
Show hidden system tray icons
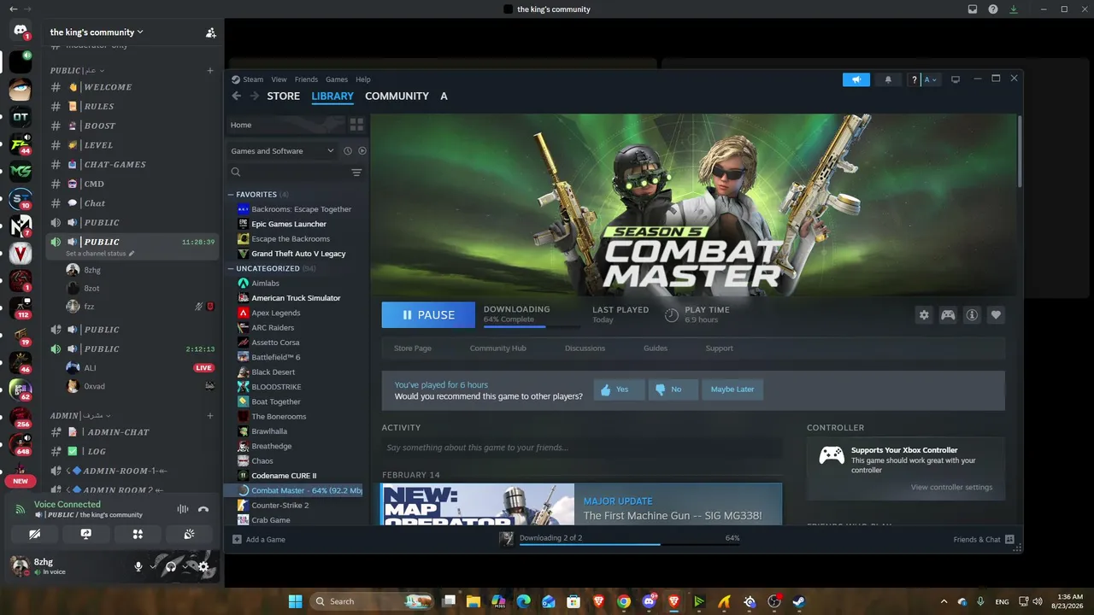click(944, 601)
